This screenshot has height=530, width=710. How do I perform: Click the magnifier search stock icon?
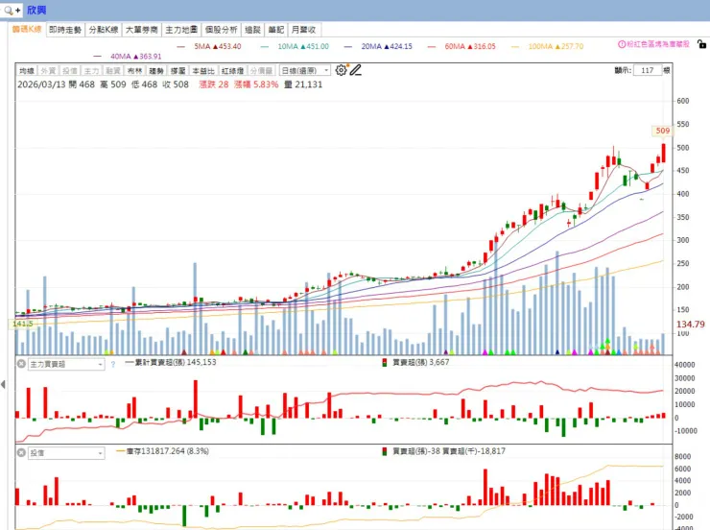pos(12,10)
